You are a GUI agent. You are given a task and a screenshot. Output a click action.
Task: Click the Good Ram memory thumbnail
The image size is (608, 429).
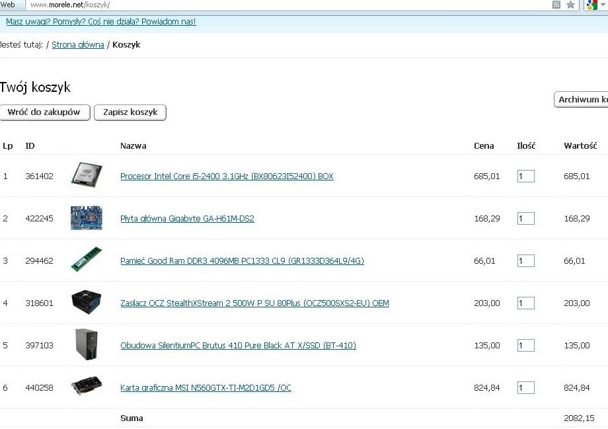pos(87,259)
